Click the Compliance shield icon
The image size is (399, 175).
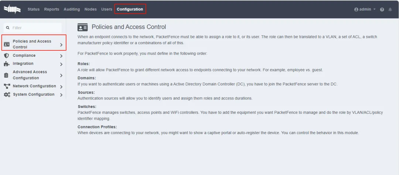(6, 56)
